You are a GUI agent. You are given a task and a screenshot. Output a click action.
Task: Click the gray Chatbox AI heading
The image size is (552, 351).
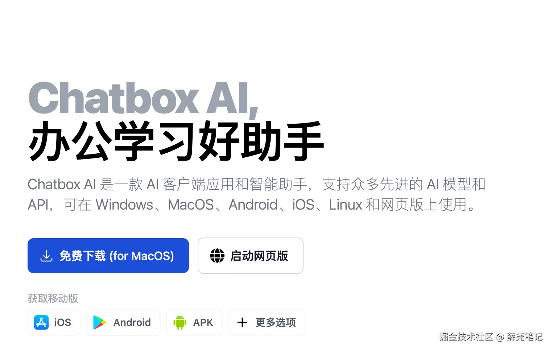(x=143, y=99)
